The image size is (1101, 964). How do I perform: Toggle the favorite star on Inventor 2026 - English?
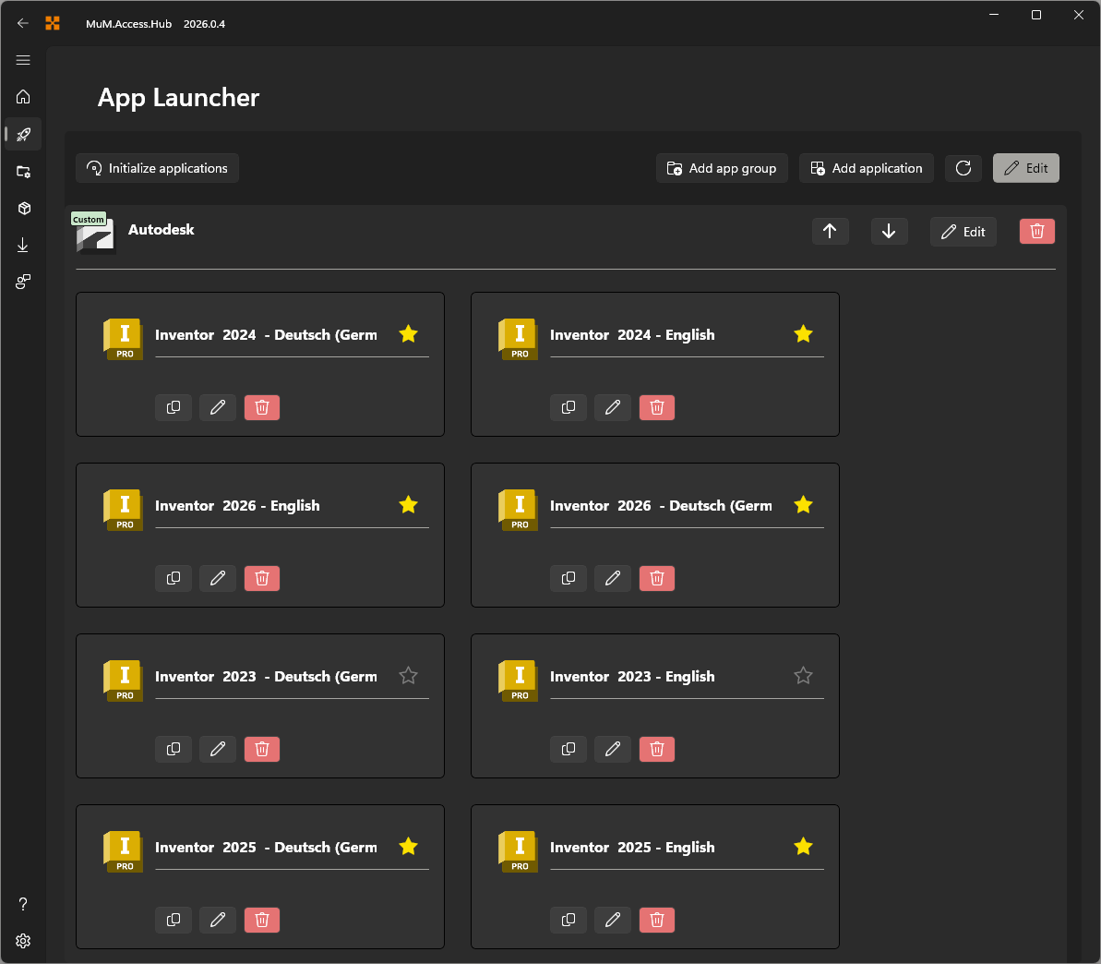point(408,504)
